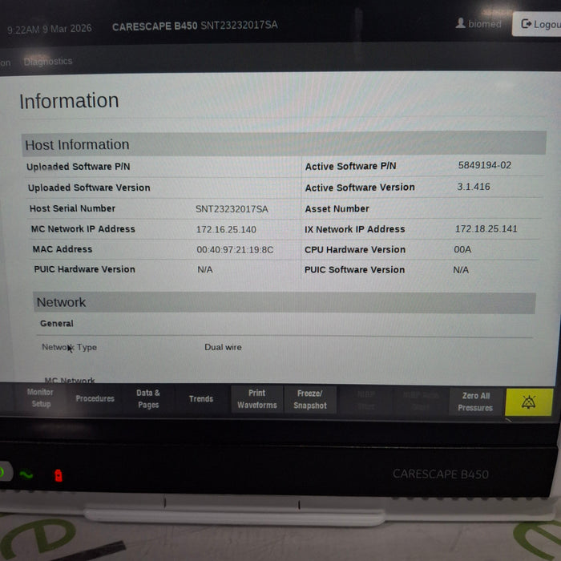
Task: Select MC Network IP value 172.16.25.140
Action: pos(226,230)
